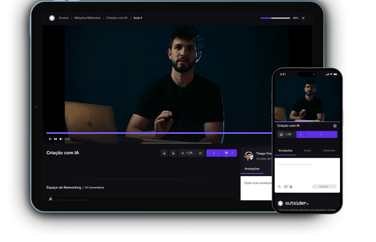Mute the tablet video volume
Viewport: 376px width, 242px height.
(61, 139)
